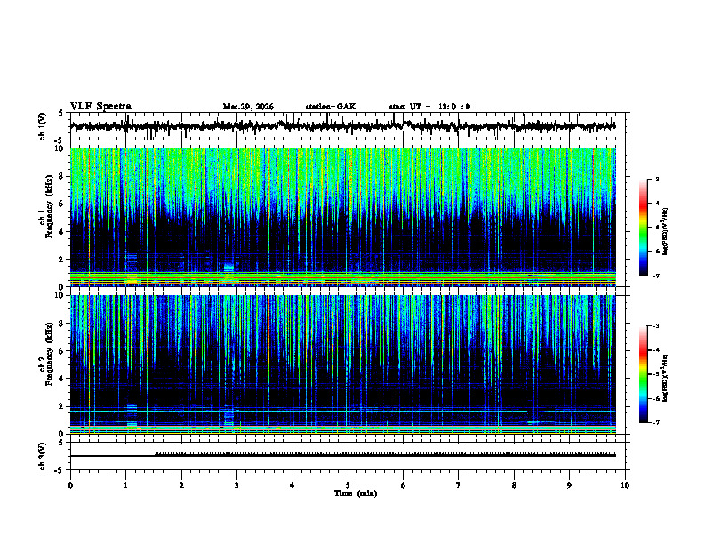Click the ch.2 "Frequency (kHz)" axis label

click(49, 353)
